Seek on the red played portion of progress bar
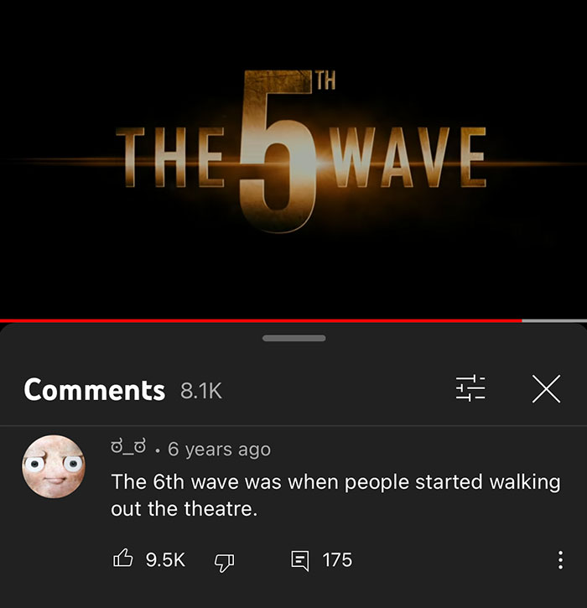This screenshot has width=587, height=608. coord(261,320)
